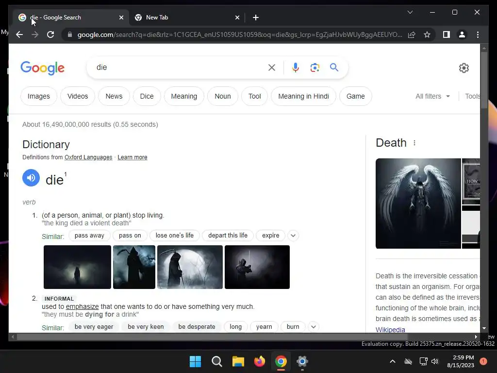Select the Noun filter chip
The width and height of the screenshot is (497, 373).
(x=223, y=96)
